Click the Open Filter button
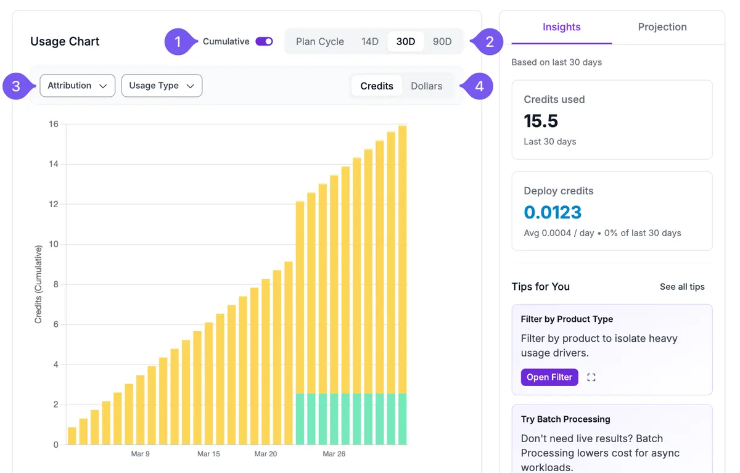Screen dimensions: 740x473 tap(549, 377)
